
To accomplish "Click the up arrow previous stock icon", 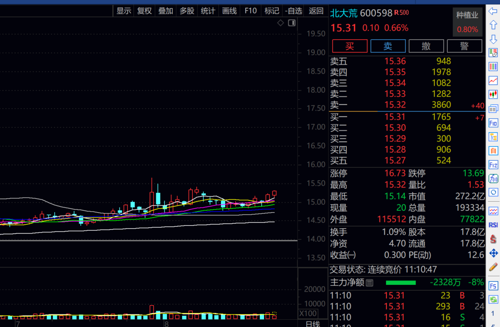I will coord(493,25).
